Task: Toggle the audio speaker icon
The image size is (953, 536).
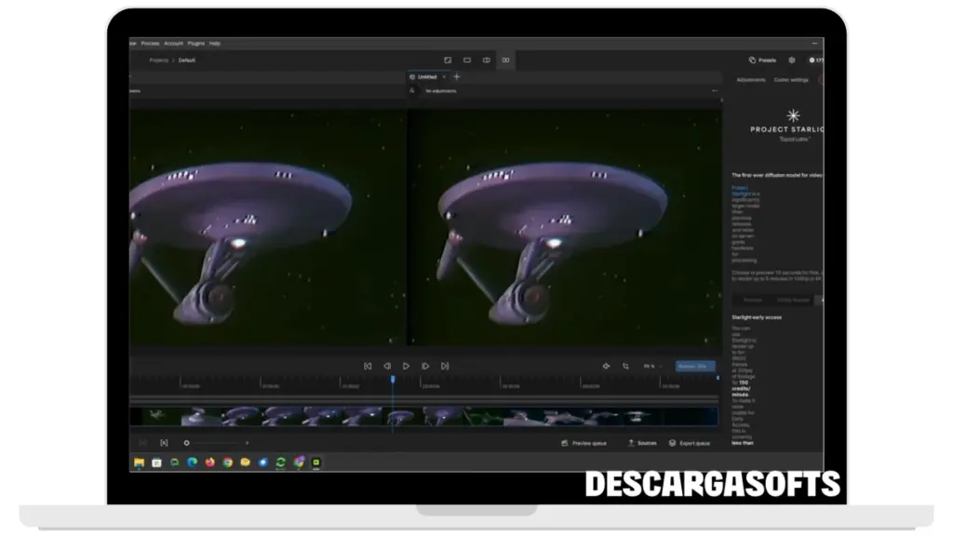Action: point(606,366)
